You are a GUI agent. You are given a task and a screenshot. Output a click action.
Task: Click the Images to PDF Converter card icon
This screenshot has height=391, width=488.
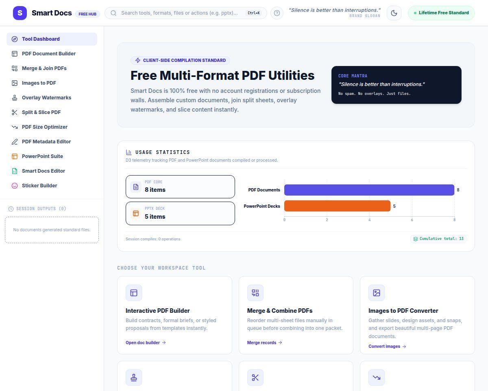click(x=377, y=293)
